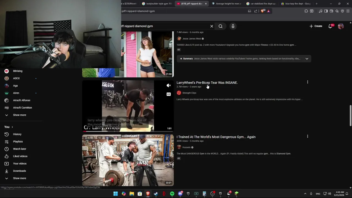Open the media control music note icon
Viewport: 352px width, 198px height.
coord(320,11)
